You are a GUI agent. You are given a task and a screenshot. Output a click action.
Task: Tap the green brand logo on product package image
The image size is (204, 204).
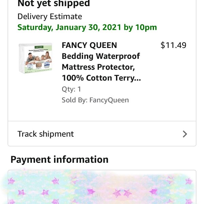pyautogui.click(x=39, y=47)
